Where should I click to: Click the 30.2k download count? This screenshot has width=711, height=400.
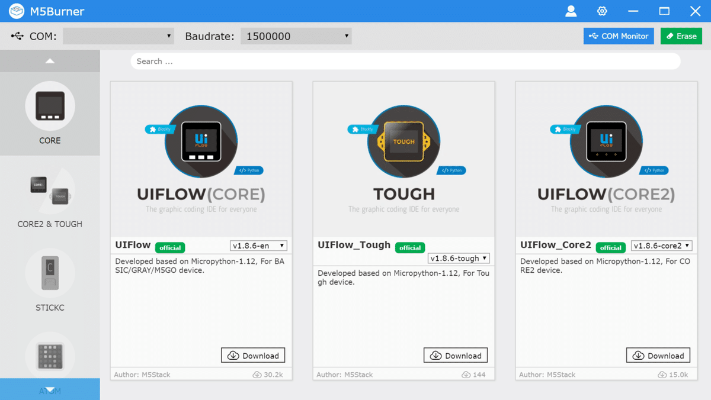[x=268, y=375]
